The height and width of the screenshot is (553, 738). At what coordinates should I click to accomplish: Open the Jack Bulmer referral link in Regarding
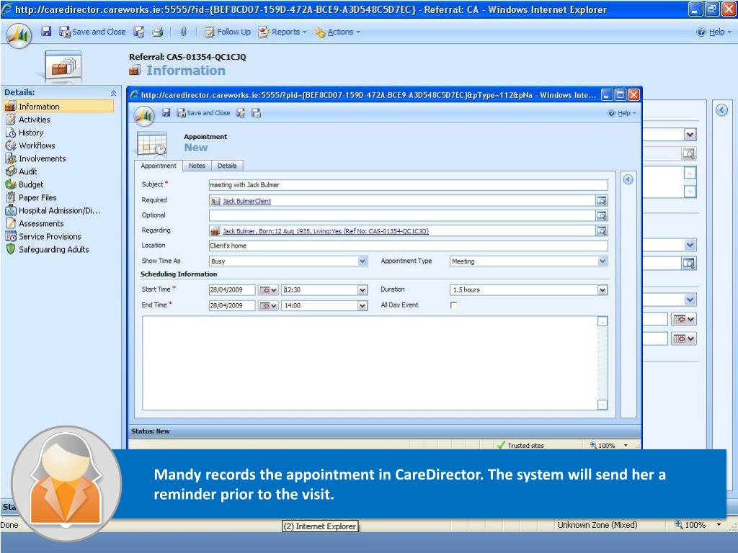coord(325,231)
